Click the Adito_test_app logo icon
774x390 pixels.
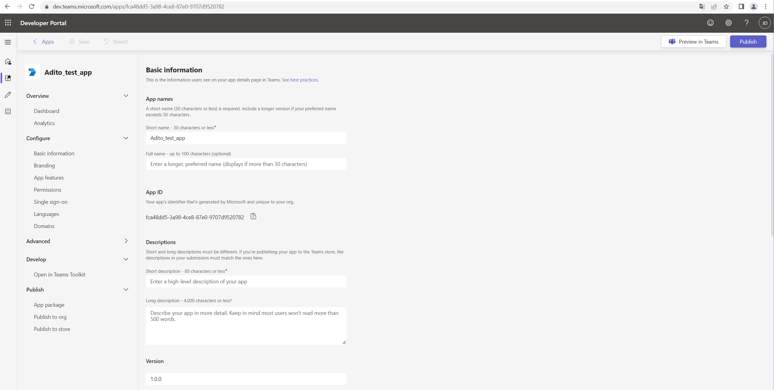point(32,72)
